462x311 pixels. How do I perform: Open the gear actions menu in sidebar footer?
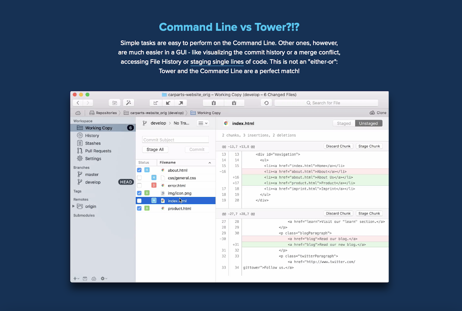coord(104,279)
